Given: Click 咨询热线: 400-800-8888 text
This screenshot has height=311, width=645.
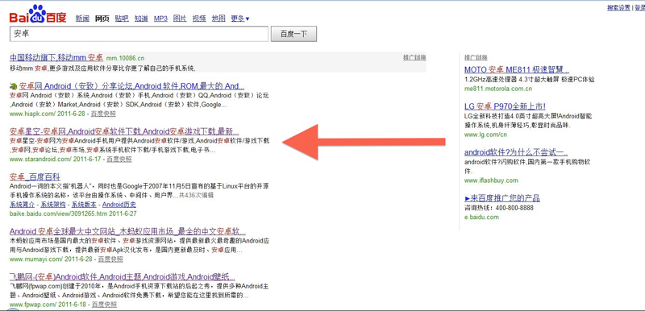Looking at the screenshot, I should point(499,208).
